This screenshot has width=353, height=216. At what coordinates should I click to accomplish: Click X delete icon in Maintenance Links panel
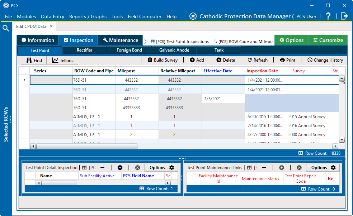(x=299, y=168)
